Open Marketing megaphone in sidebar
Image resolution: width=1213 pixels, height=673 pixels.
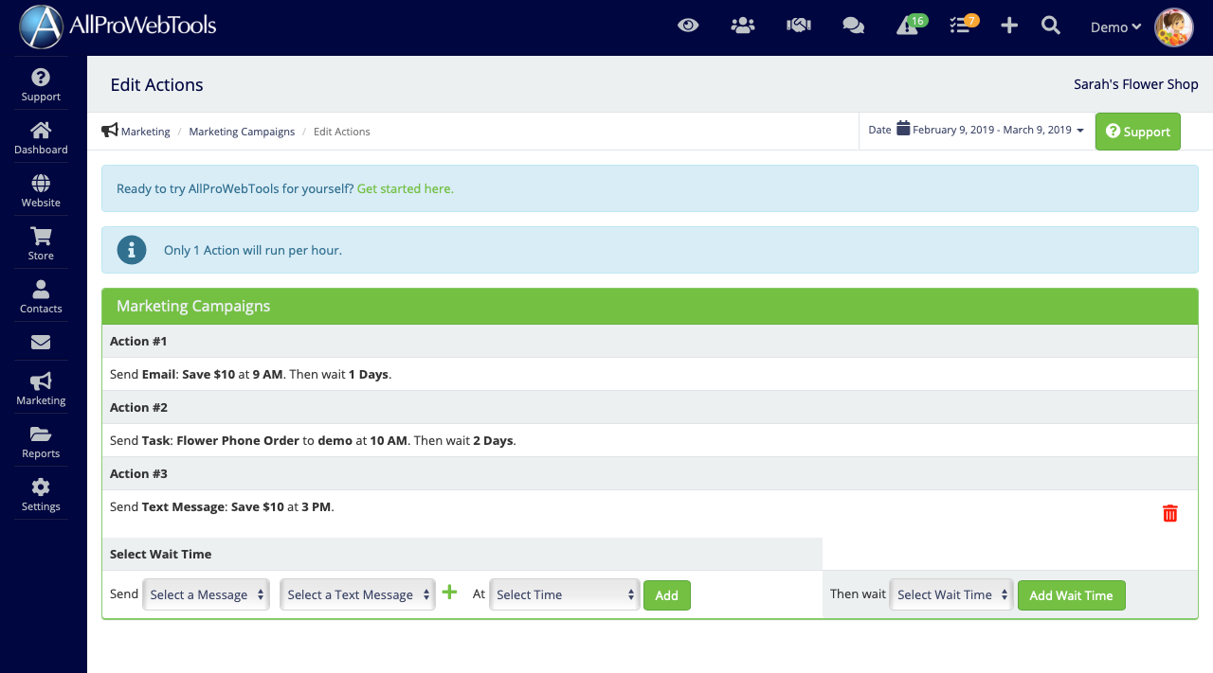pyautogui.click(x=41, y=388)
